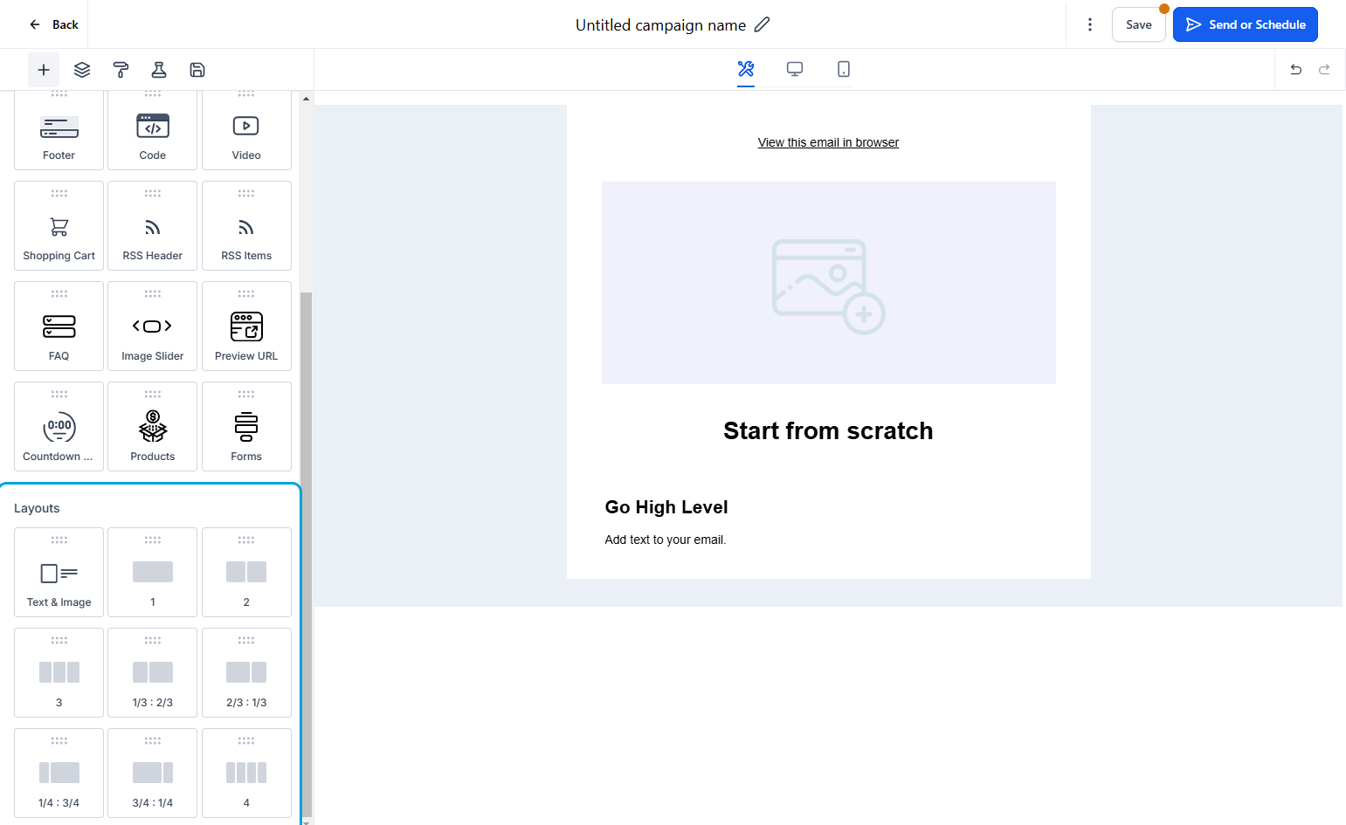Choose the 3/4 : 1/4 layout

153,773
